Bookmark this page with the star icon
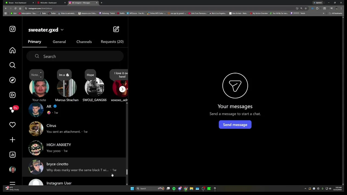The width and height of the screenshot is (347, 195). click(x=306, y=8)
